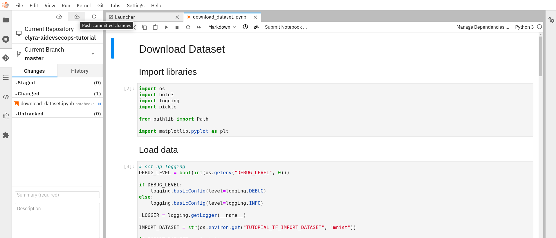Click the M modified status marker
This screenshot has height=238, width=556.
pos(100,104)
